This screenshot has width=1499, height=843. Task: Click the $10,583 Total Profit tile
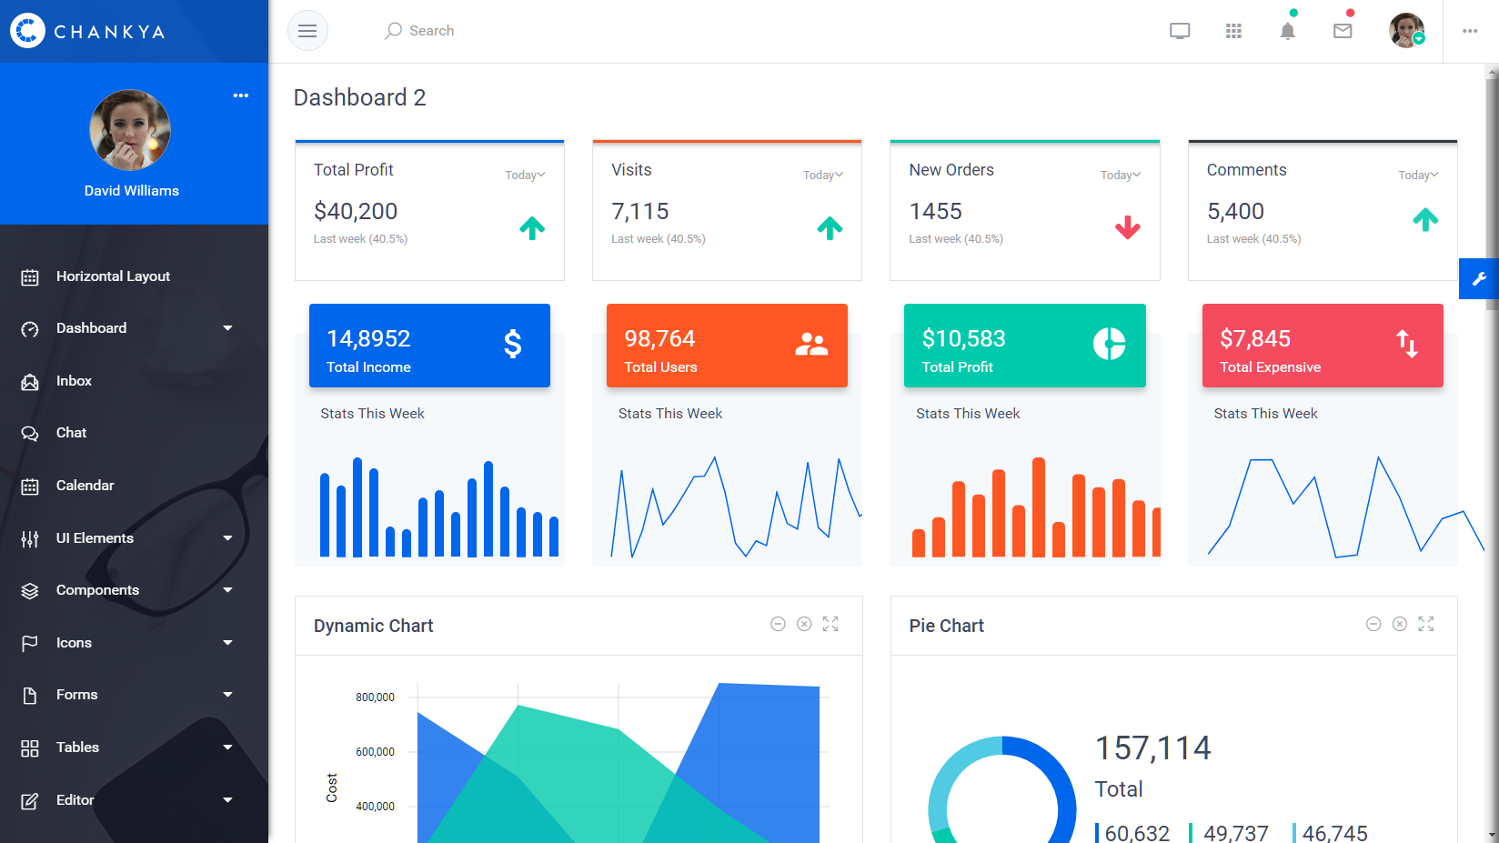click(x=1025, y=346)
